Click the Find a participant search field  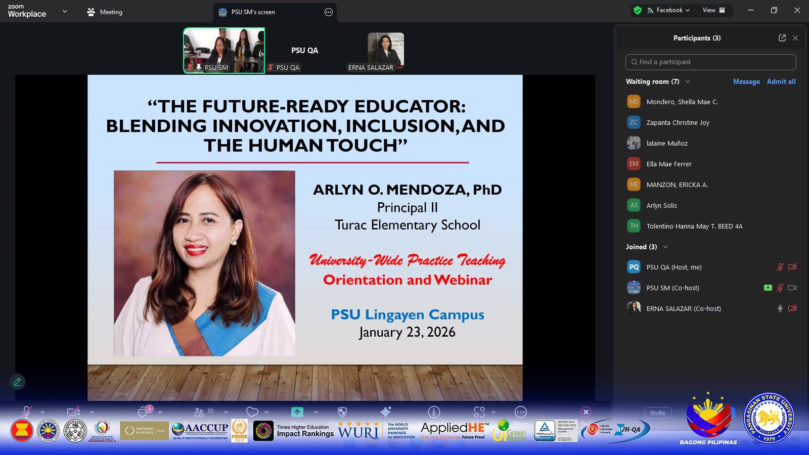click(x=710, y=62)
